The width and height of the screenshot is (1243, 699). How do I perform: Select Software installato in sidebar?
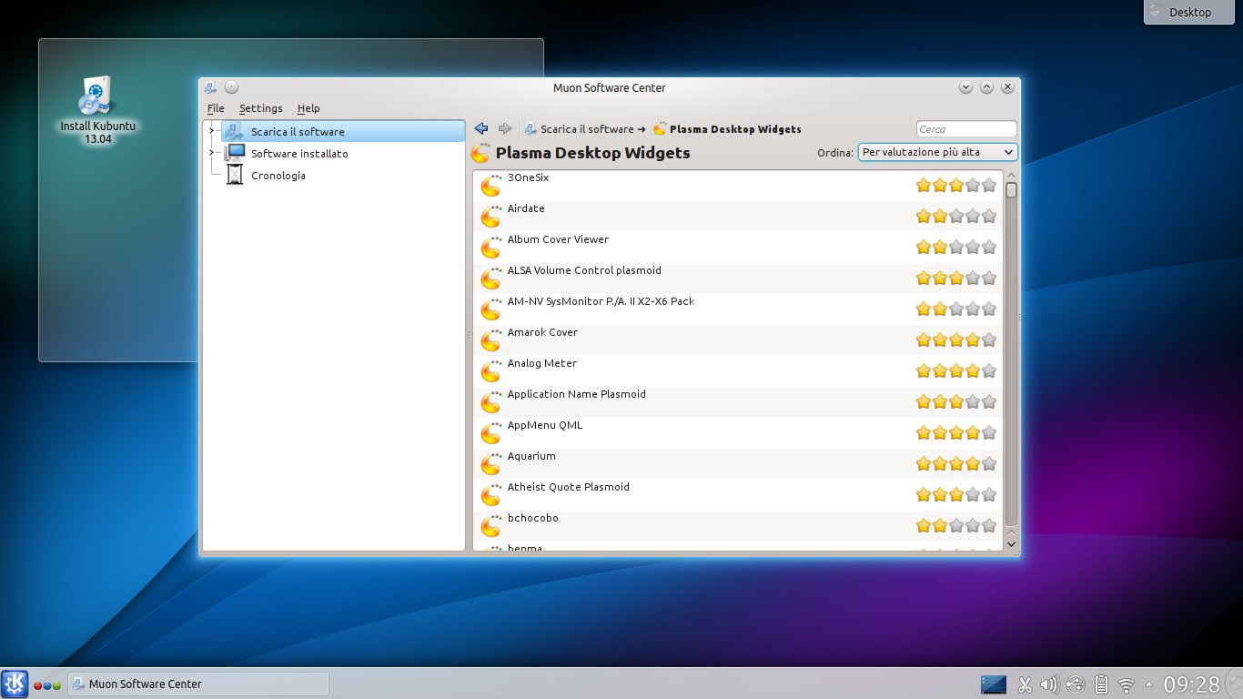pos(299,154)
